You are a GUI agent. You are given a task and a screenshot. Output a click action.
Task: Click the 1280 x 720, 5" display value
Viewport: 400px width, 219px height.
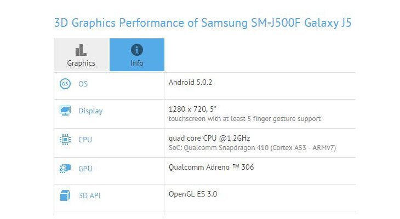coord(192,109)
